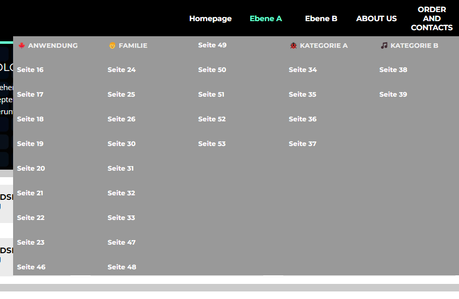The image size is (459, 299).
Task: Click the ladybug icon beside Kategorie A
Action: click(x=293, y=46)
